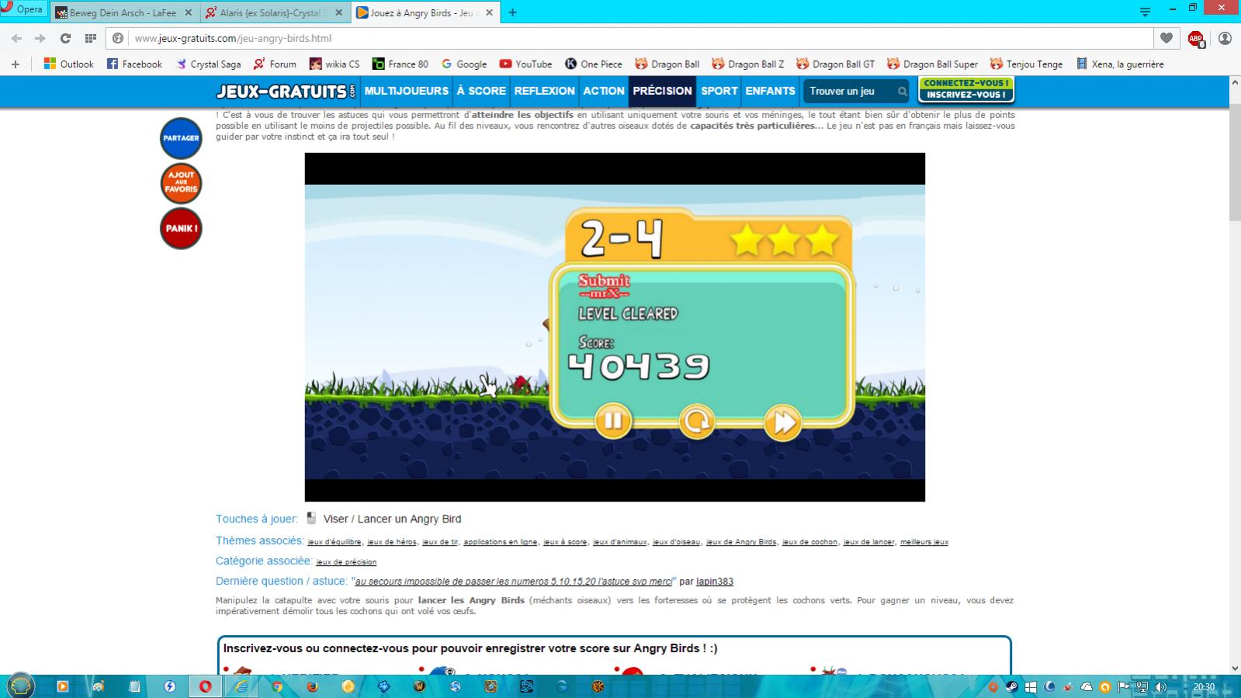Select the Multijoueurs menu item
This screenshot has height=698, width=1241.
pyautogui.click(x=406, y=91)
